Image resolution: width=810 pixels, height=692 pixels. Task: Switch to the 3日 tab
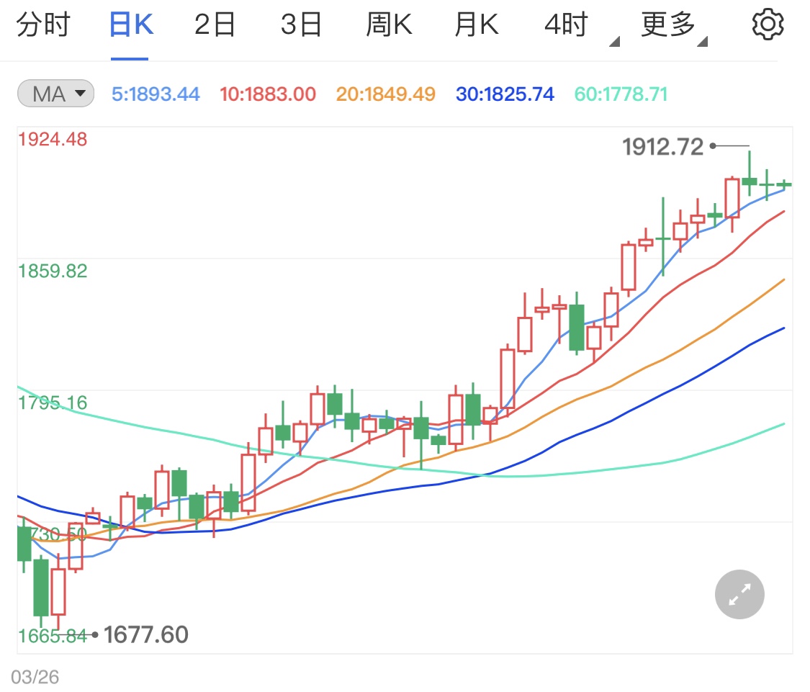pyautogui.click(x=301, y=24)
